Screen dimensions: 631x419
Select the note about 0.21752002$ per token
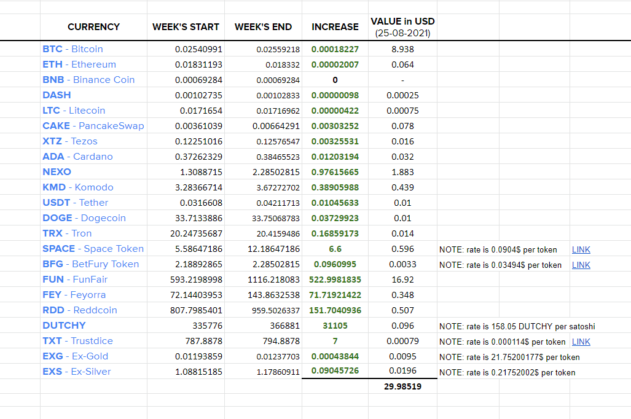(507, 372)
